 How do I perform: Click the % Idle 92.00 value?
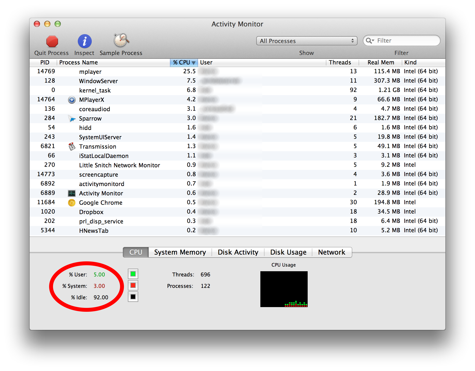point(101,297)
